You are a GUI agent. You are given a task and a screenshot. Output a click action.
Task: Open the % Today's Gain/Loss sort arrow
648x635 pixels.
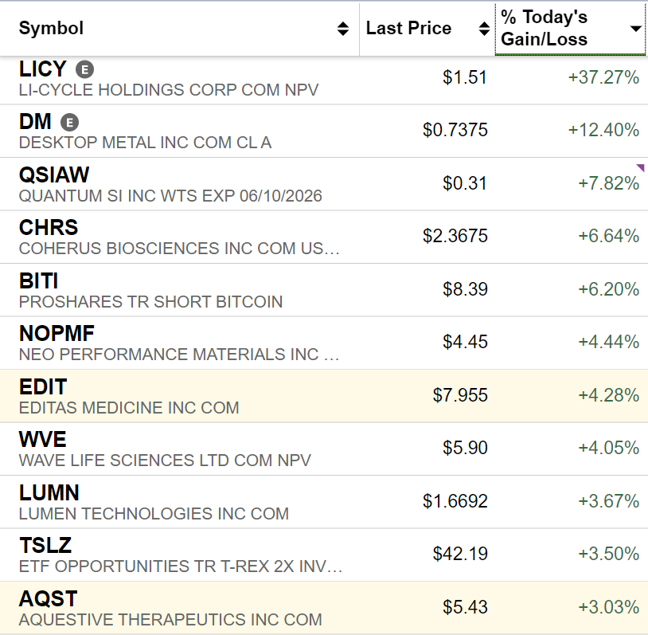[x=635, y=29]
